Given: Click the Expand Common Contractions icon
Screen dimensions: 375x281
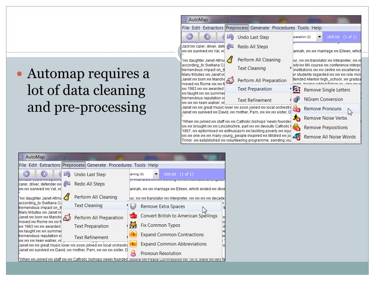Looking at the screenshot, I should coord(133,235).
